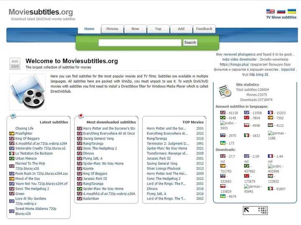The image size is (301, 225).
Task: Open the Feedback tab
Action: pyautogui.click(x=204, y=29)
